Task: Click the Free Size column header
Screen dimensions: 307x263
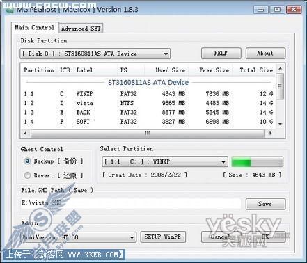Action: point(211,70)
